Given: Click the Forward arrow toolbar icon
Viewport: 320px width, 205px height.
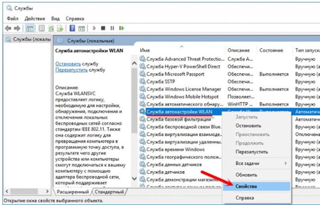Looking at the screenshot, I should pyautogui.click(x=17, y=28).
